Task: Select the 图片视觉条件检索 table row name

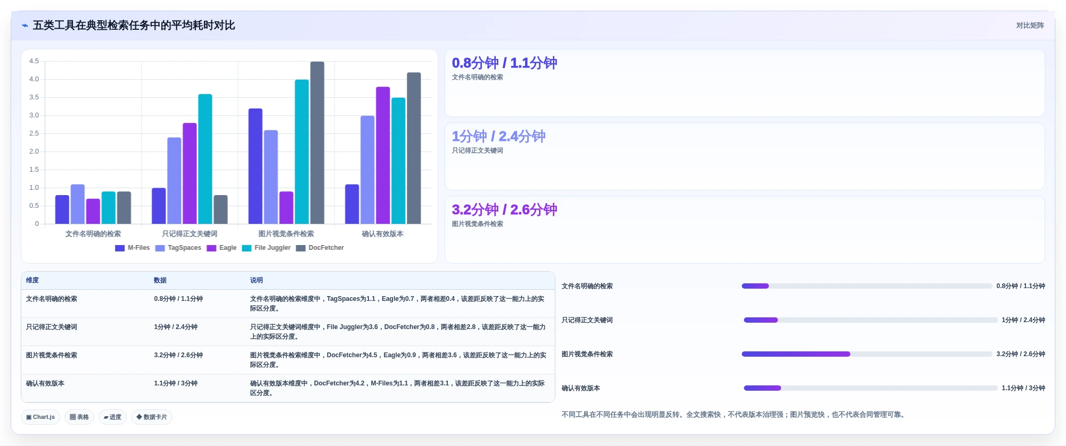Action: [52, 355]
